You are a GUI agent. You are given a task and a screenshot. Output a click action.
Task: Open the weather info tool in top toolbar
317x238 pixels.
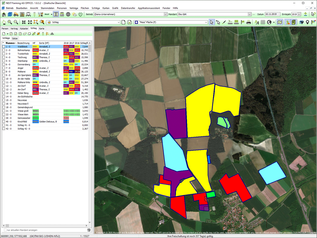point(74,14)
